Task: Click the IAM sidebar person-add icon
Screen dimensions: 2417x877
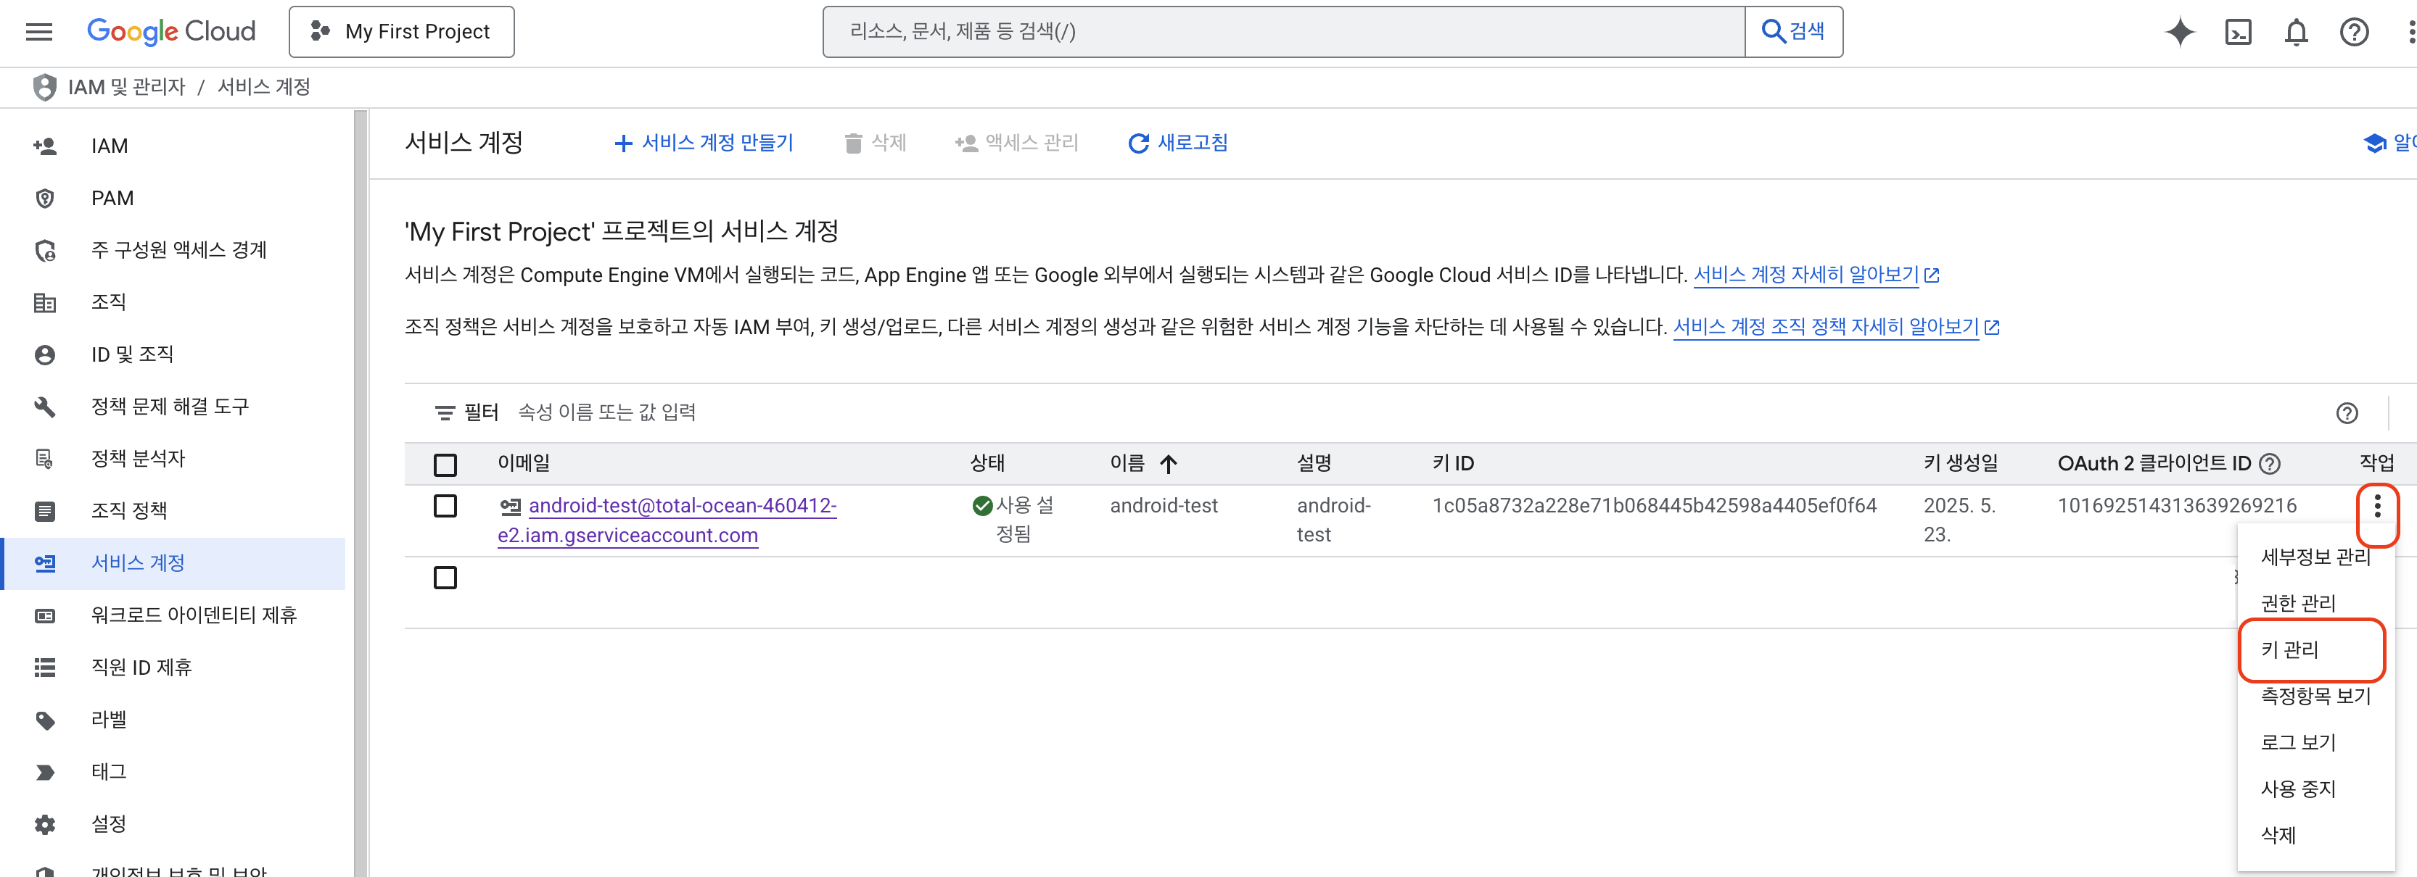Action: tap(44, 146)
